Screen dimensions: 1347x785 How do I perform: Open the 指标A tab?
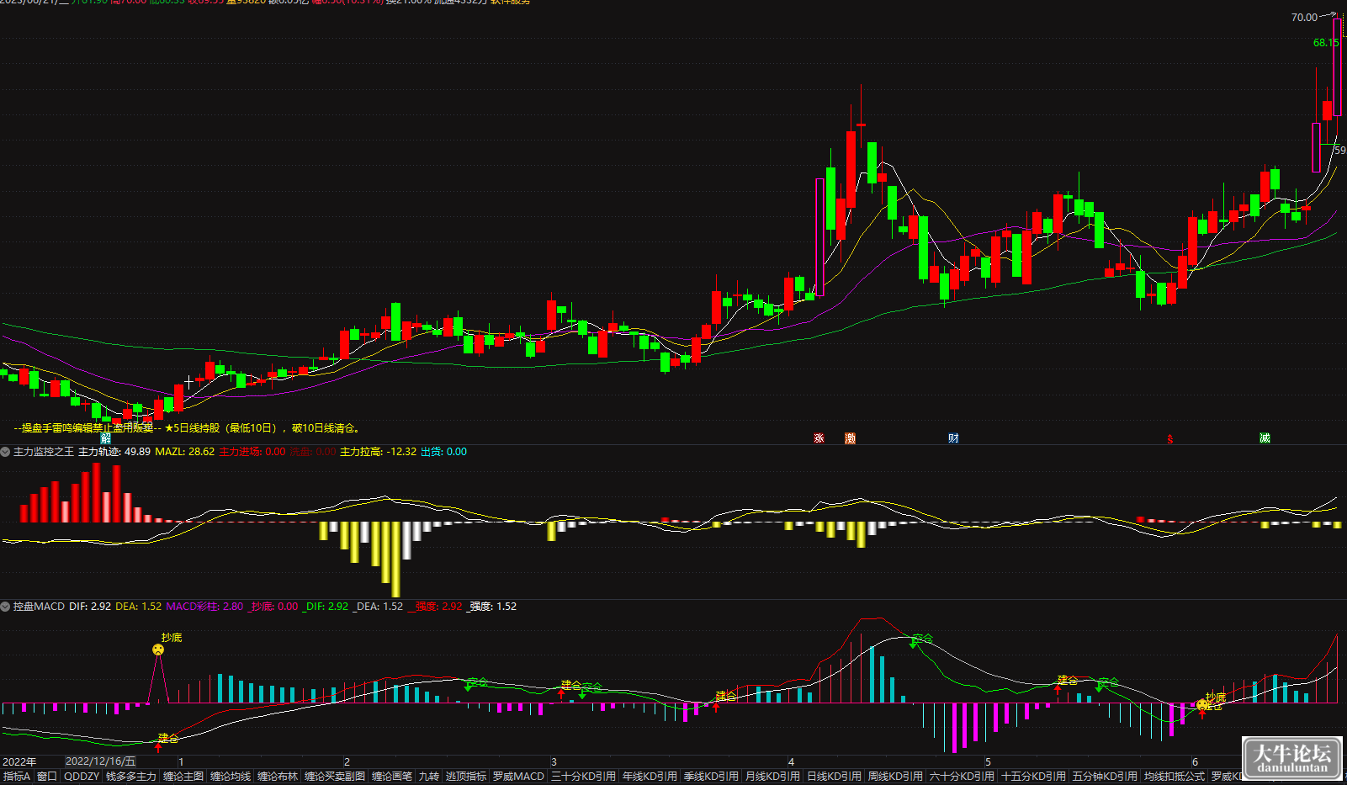coord(17,777)
